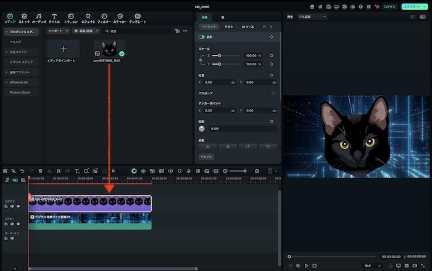This screenshot has width=432, height=271.
Task: Hide the ビデオ 2 track with eye icon
Action: pos(19,206)
